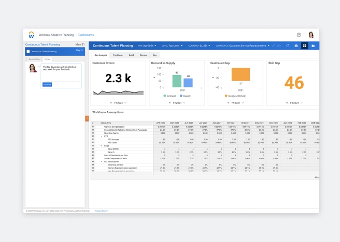Screen dimensions: 340x242
Task: Select the General Benefit Rate row
Action: (205, 130)
